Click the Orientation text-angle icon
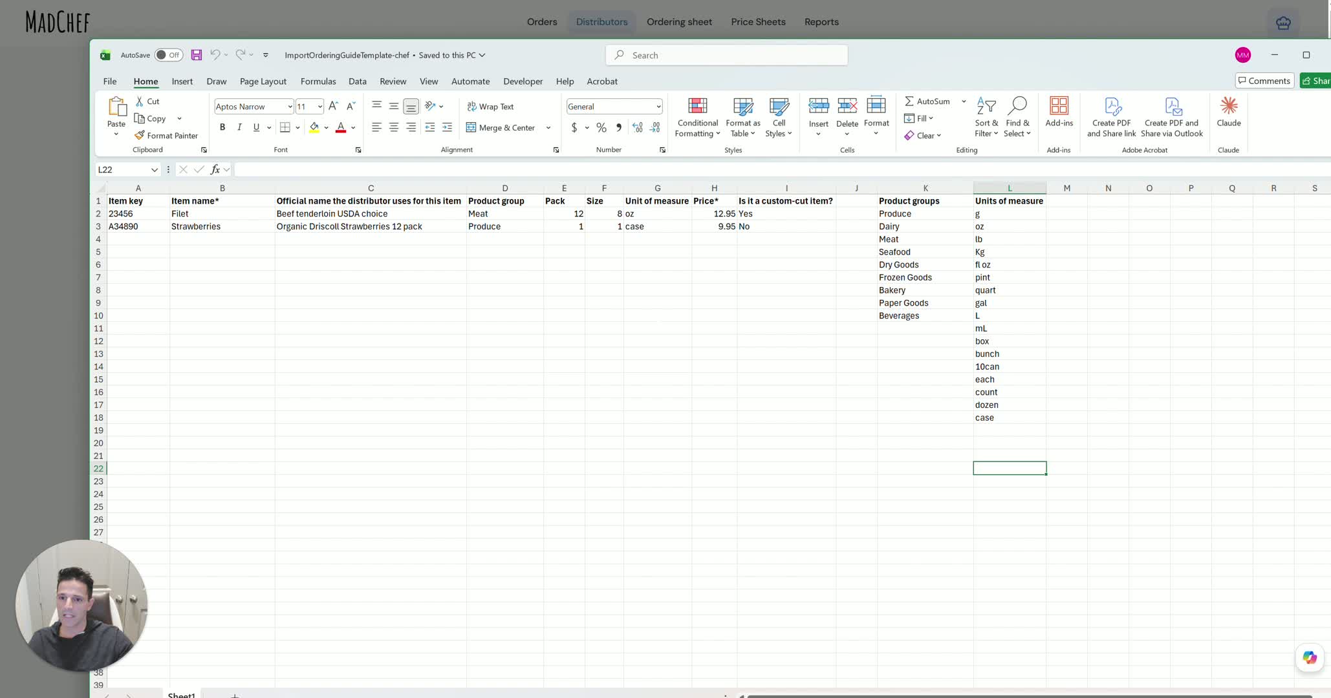 tap(430, 106)
